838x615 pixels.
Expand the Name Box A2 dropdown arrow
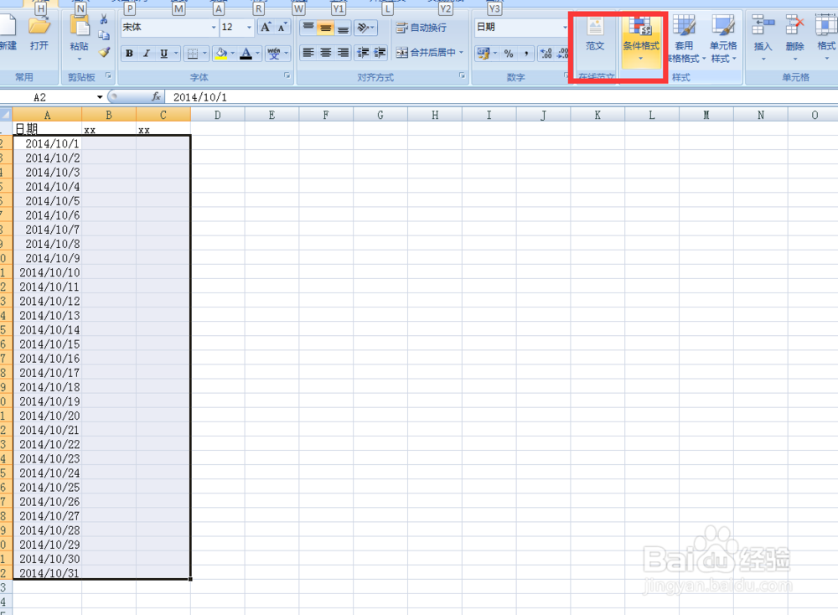point(100,97)
